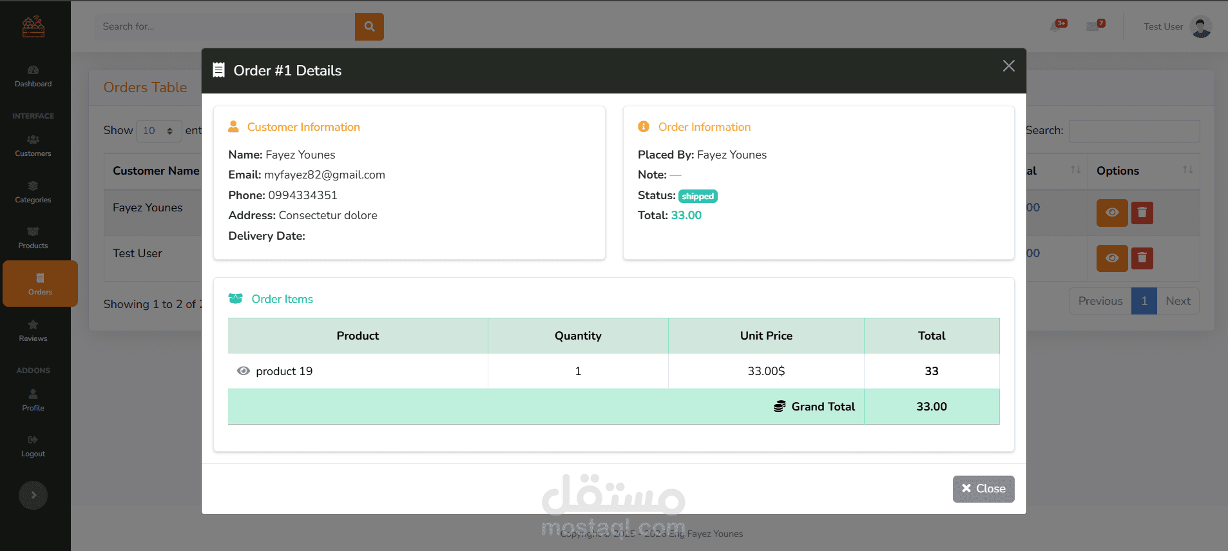Click the Orders Table heading
Viewport: 1228px width, 551px height.
tap(145, 87)
